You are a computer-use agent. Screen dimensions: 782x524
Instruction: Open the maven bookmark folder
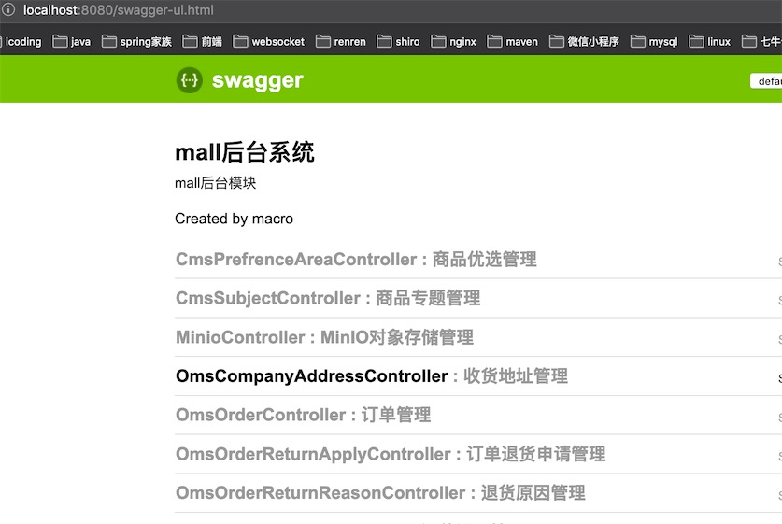[x=512, y=42]
